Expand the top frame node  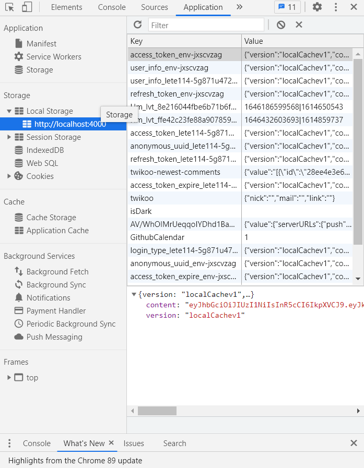pos(9,378)
